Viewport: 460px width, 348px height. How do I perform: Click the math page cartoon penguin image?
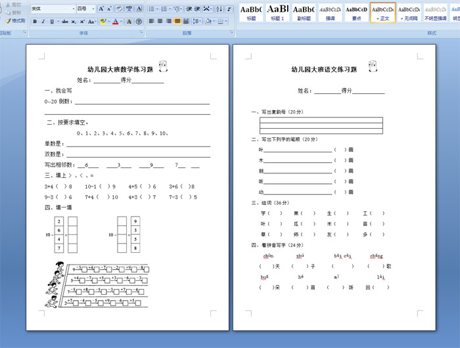163,66
